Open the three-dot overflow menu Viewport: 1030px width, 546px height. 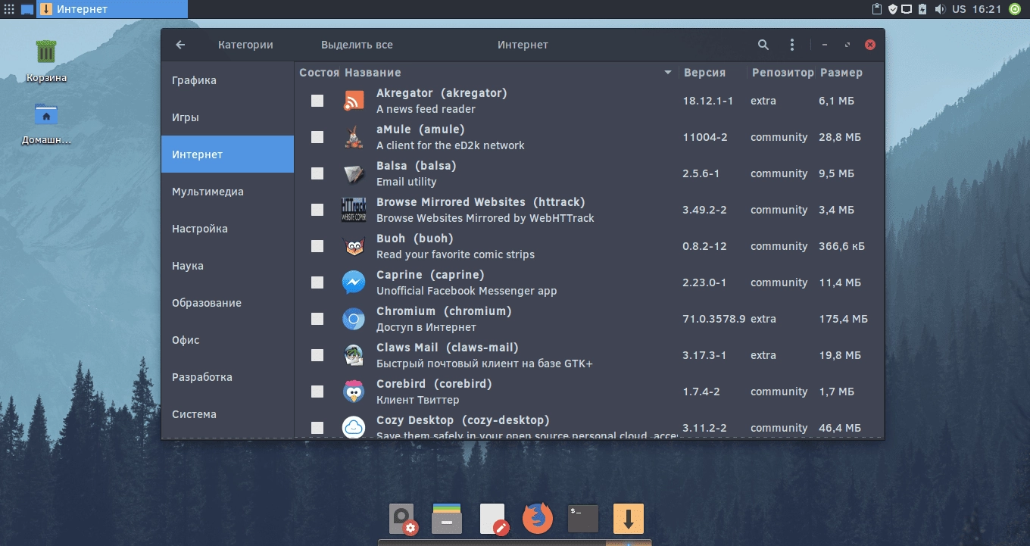point(791,45)
